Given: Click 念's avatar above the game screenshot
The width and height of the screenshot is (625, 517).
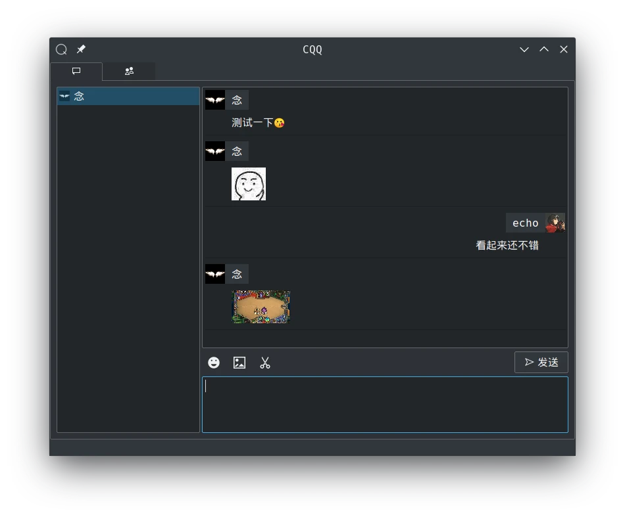Looking at the screenshot, I should pyautogui.click(x=215, y=274).
